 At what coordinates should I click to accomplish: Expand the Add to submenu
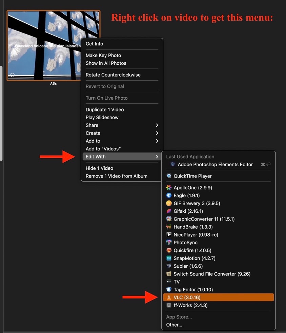click(122, 141)
